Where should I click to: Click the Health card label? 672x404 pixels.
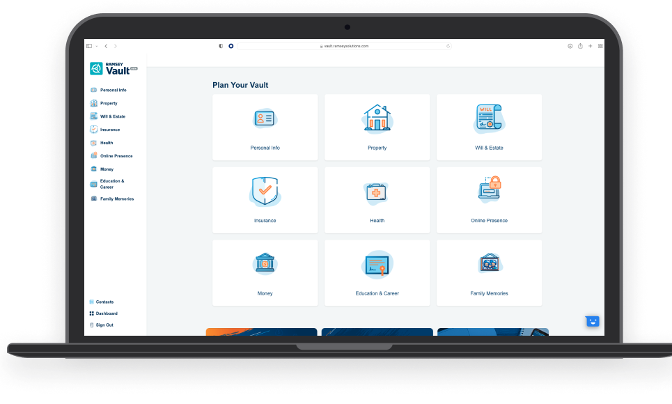click(x=377, y=221)
